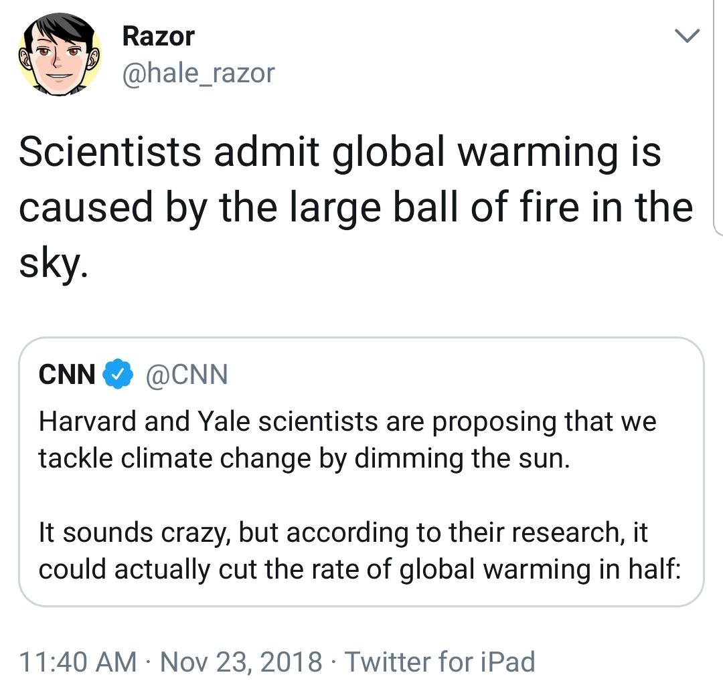Click 'tackle climate change' phrase in quote
This screenshot has width=723, height=695.
175,459
